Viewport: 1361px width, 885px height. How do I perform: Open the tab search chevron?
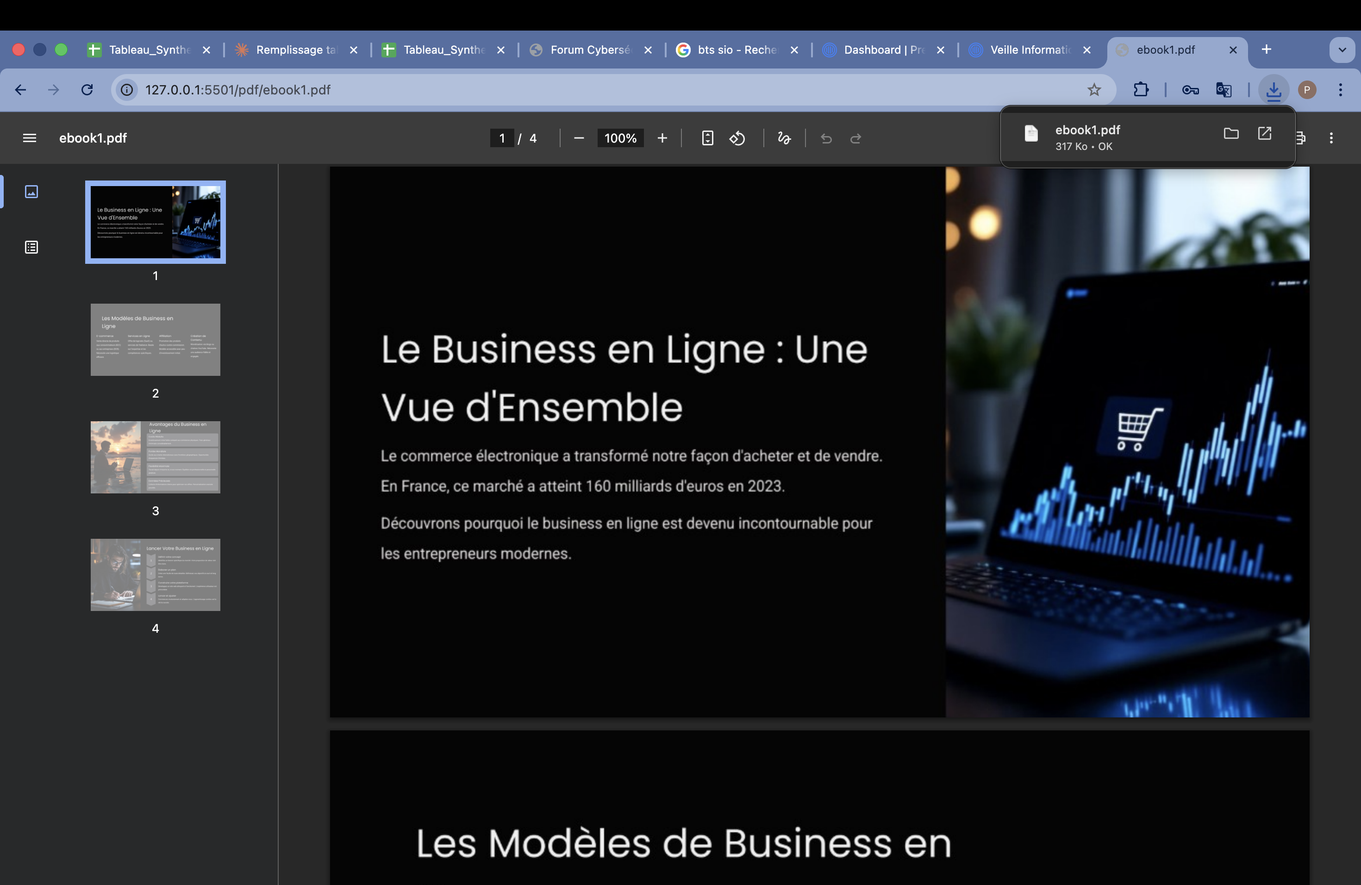click(x=1342, y=50)
